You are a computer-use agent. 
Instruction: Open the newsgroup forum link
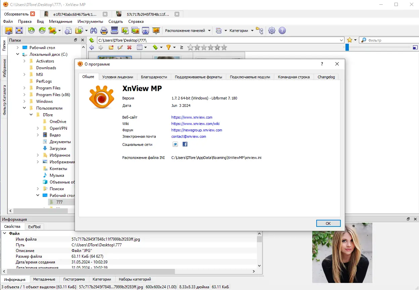click(197, 130)
